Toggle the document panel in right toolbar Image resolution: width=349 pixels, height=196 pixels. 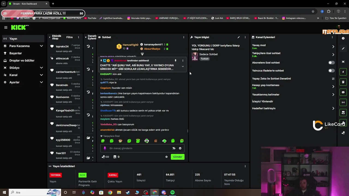(343, 82)
